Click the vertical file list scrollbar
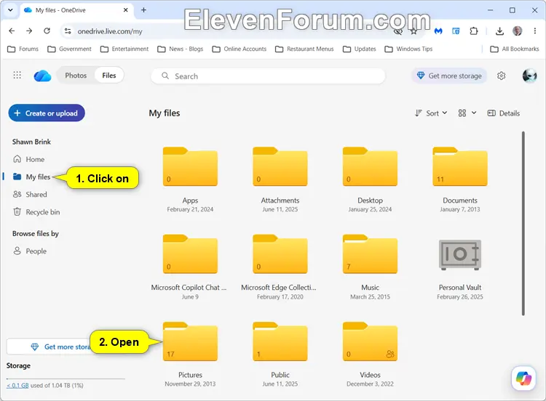The width and height of the screenshot is (546, 401). pyautogui.click(x=523, y=224)
